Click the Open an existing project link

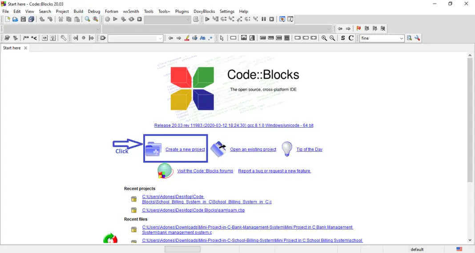coord(253,149)
